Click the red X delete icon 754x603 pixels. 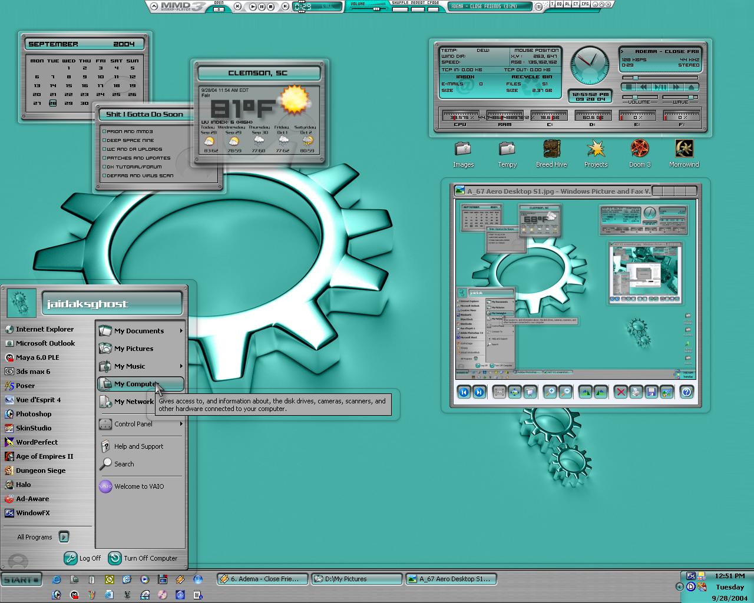(x=620, y=392)
